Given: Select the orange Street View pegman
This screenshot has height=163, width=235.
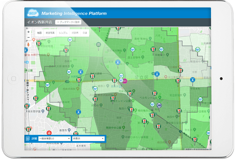Looking at the screenshot, I should (x=29, y=45).
